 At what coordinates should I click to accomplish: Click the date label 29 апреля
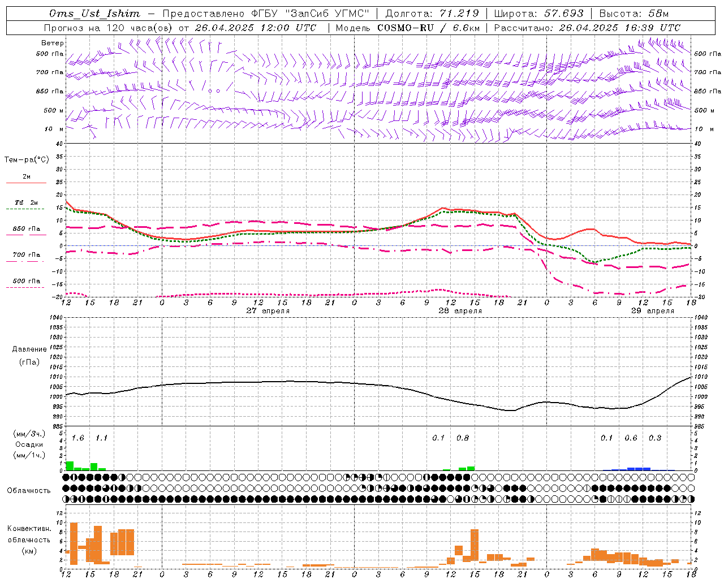pyautogui.click(x=653, y=311)
